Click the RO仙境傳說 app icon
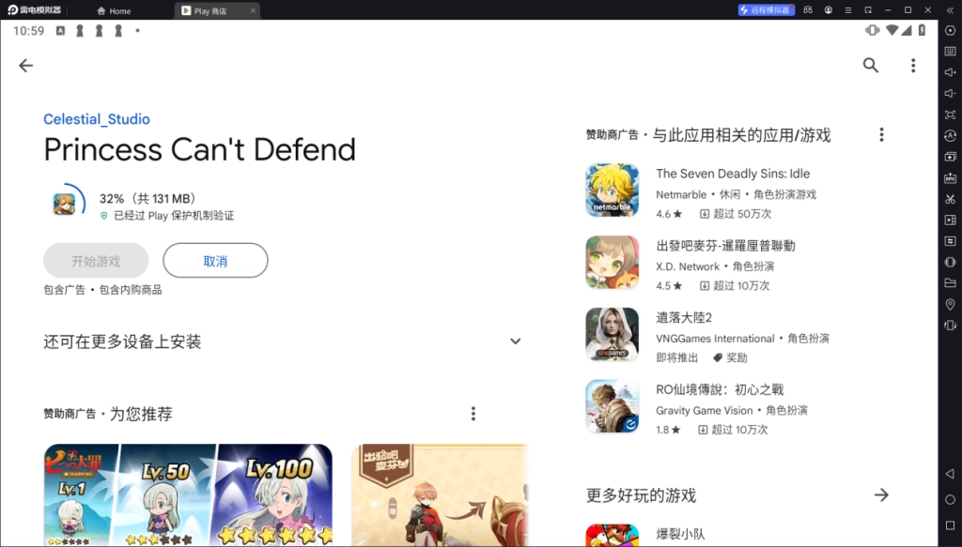The width and height of the screenshot is (962, 547). pyautogui.click(x=613, y=406)
